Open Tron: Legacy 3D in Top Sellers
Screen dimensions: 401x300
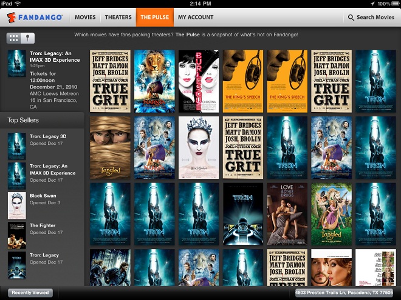click(42, 146)
